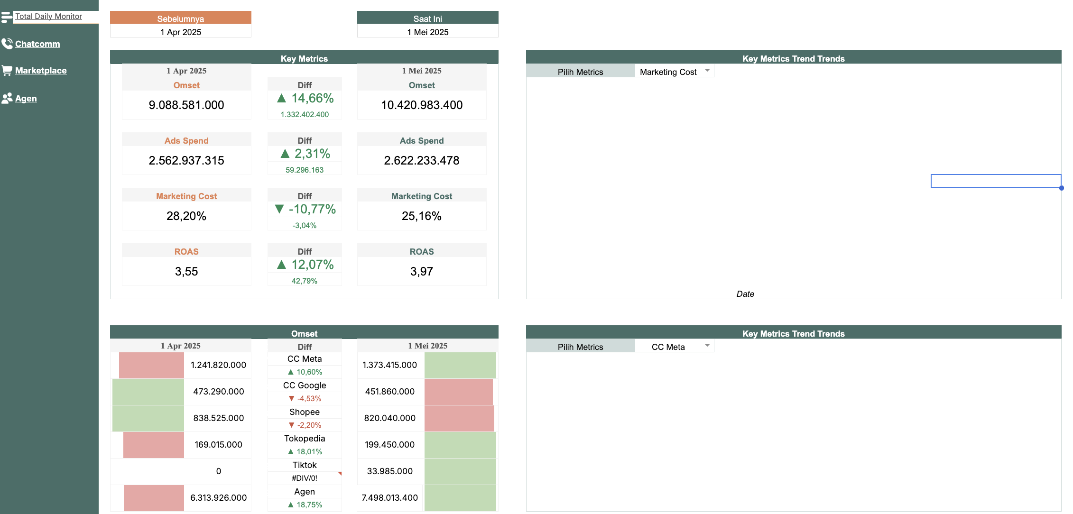The image size is (1073, 514).
Task: Click the Total Daily Monitor bars icon
Action: tap(7, 18)
